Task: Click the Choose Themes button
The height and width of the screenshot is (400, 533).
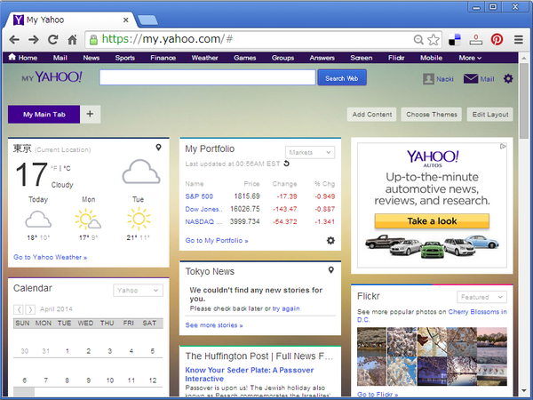Action: 432,115
